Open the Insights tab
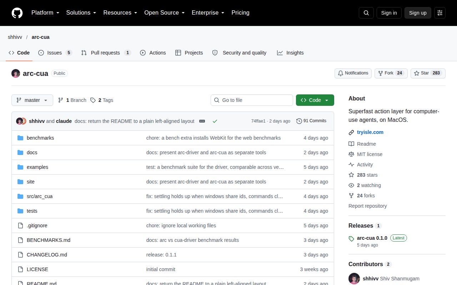 290,53
